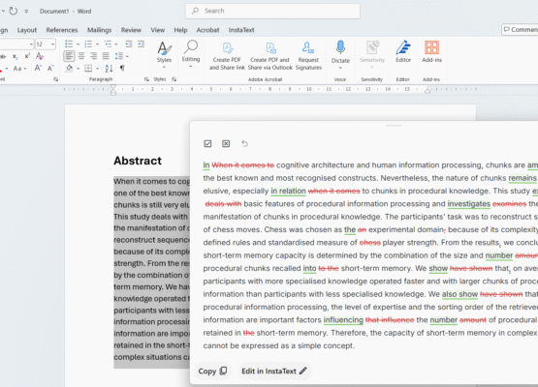The height and width of the screenshot is (387, 538).
Task: Decrease paragraph indent
Action: click(129, 45)
